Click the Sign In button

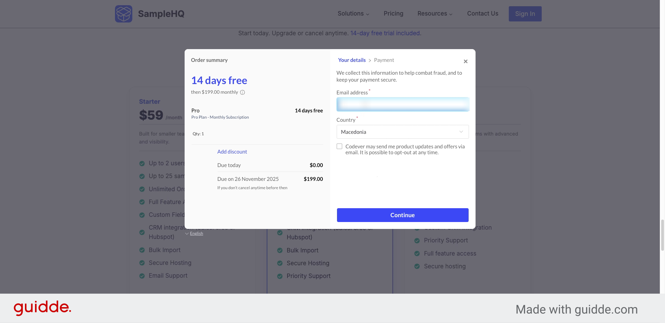[525, 14]
